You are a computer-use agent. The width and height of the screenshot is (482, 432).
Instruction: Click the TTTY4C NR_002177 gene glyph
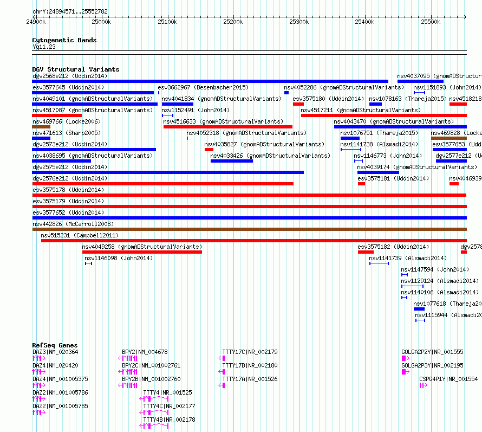[x=154, y=412]
